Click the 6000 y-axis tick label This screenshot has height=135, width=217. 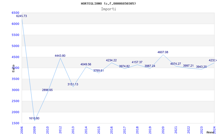click(15, 24)
